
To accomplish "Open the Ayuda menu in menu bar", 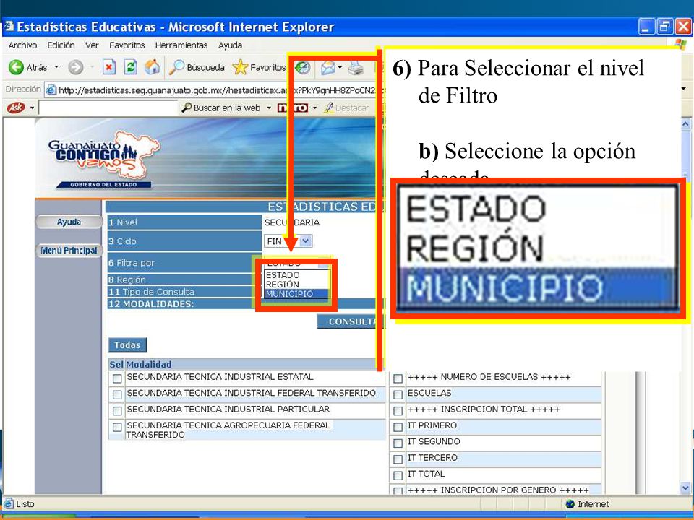I will click(230, 45).
